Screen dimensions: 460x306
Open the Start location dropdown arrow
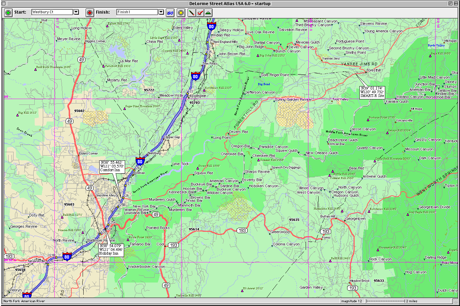coord(76,12)
